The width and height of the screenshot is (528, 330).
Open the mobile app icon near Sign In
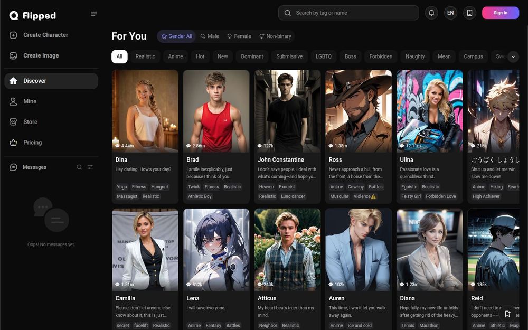tap(469, 13)
